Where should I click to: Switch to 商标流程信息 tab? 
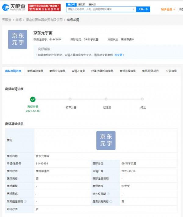click(x=127, y=71)
